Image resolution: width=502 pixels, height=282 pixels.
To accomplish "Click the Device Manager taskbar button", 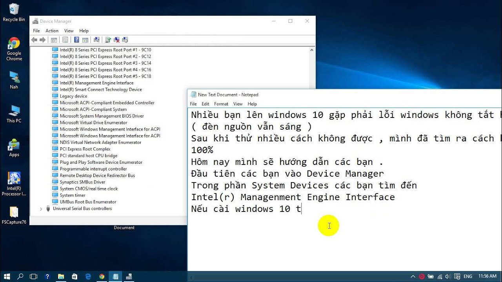I will 129,276.
